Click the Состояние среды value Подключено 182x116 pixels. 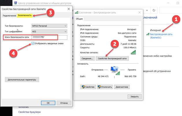click(x=130, y=37)
